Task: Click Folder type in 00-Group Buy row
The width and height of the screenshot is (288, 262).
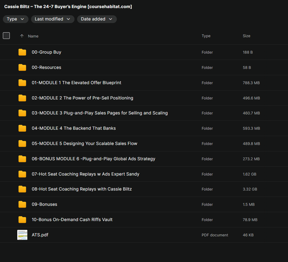Action: click(207, 52)
